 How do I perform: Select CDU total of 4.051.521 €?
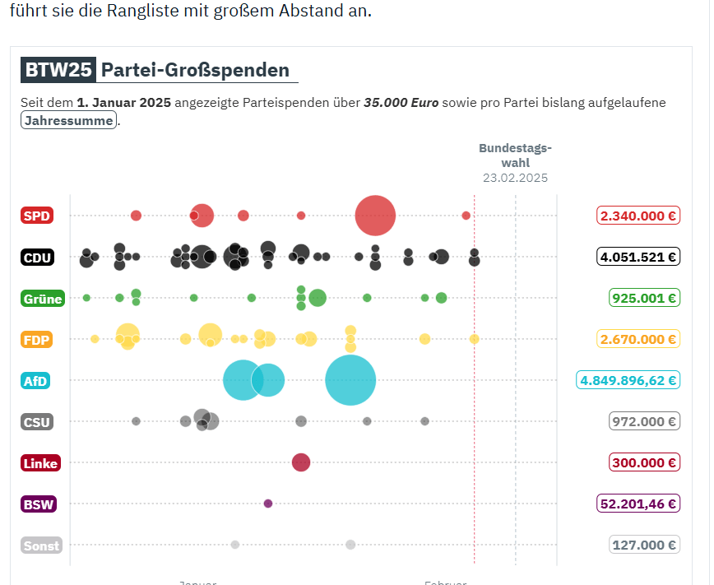pyautogui.click(x=638, y=257)
